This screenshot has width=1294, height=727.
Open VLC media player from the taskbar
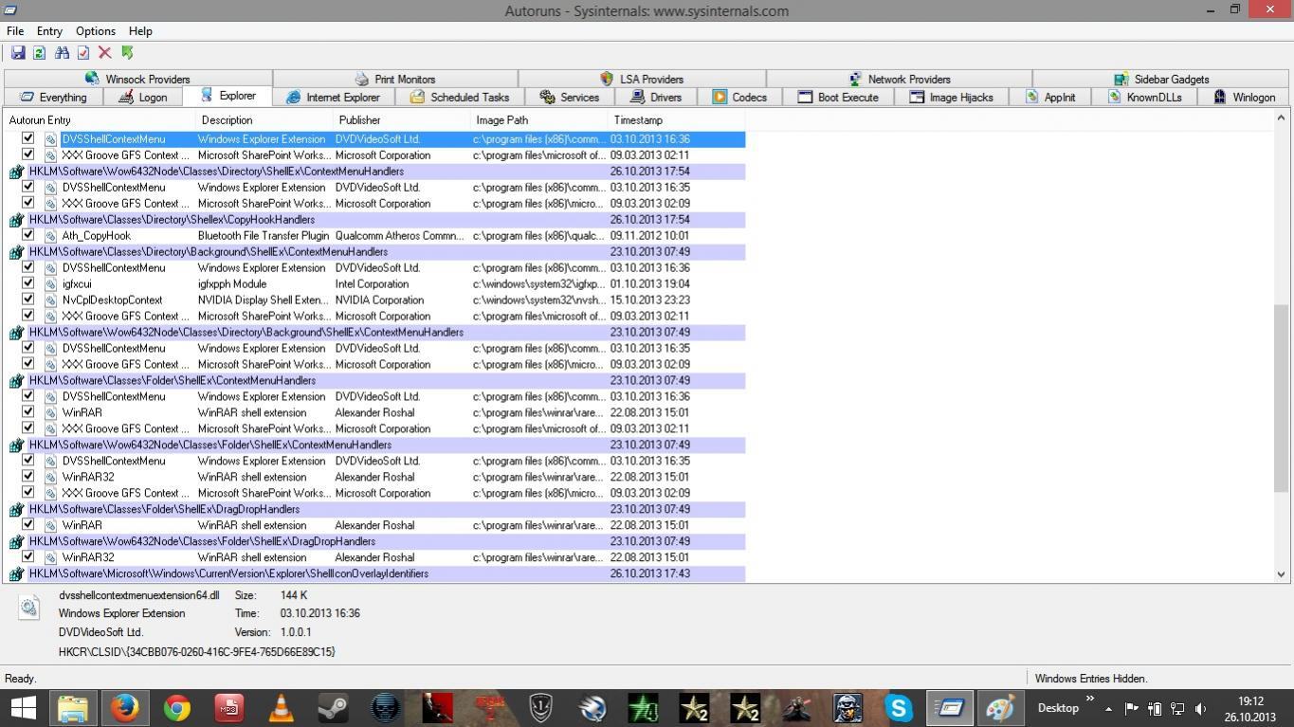click(x=281, y=708)
